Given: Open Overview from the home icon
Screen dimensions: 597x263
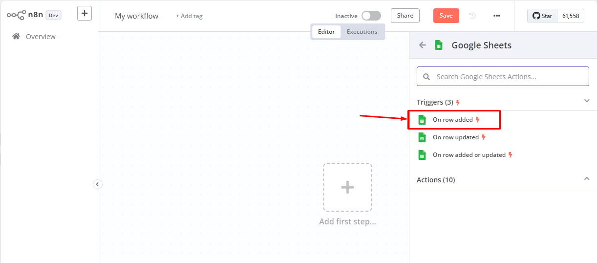Looking at the screenshot, I should pos(17,36).
